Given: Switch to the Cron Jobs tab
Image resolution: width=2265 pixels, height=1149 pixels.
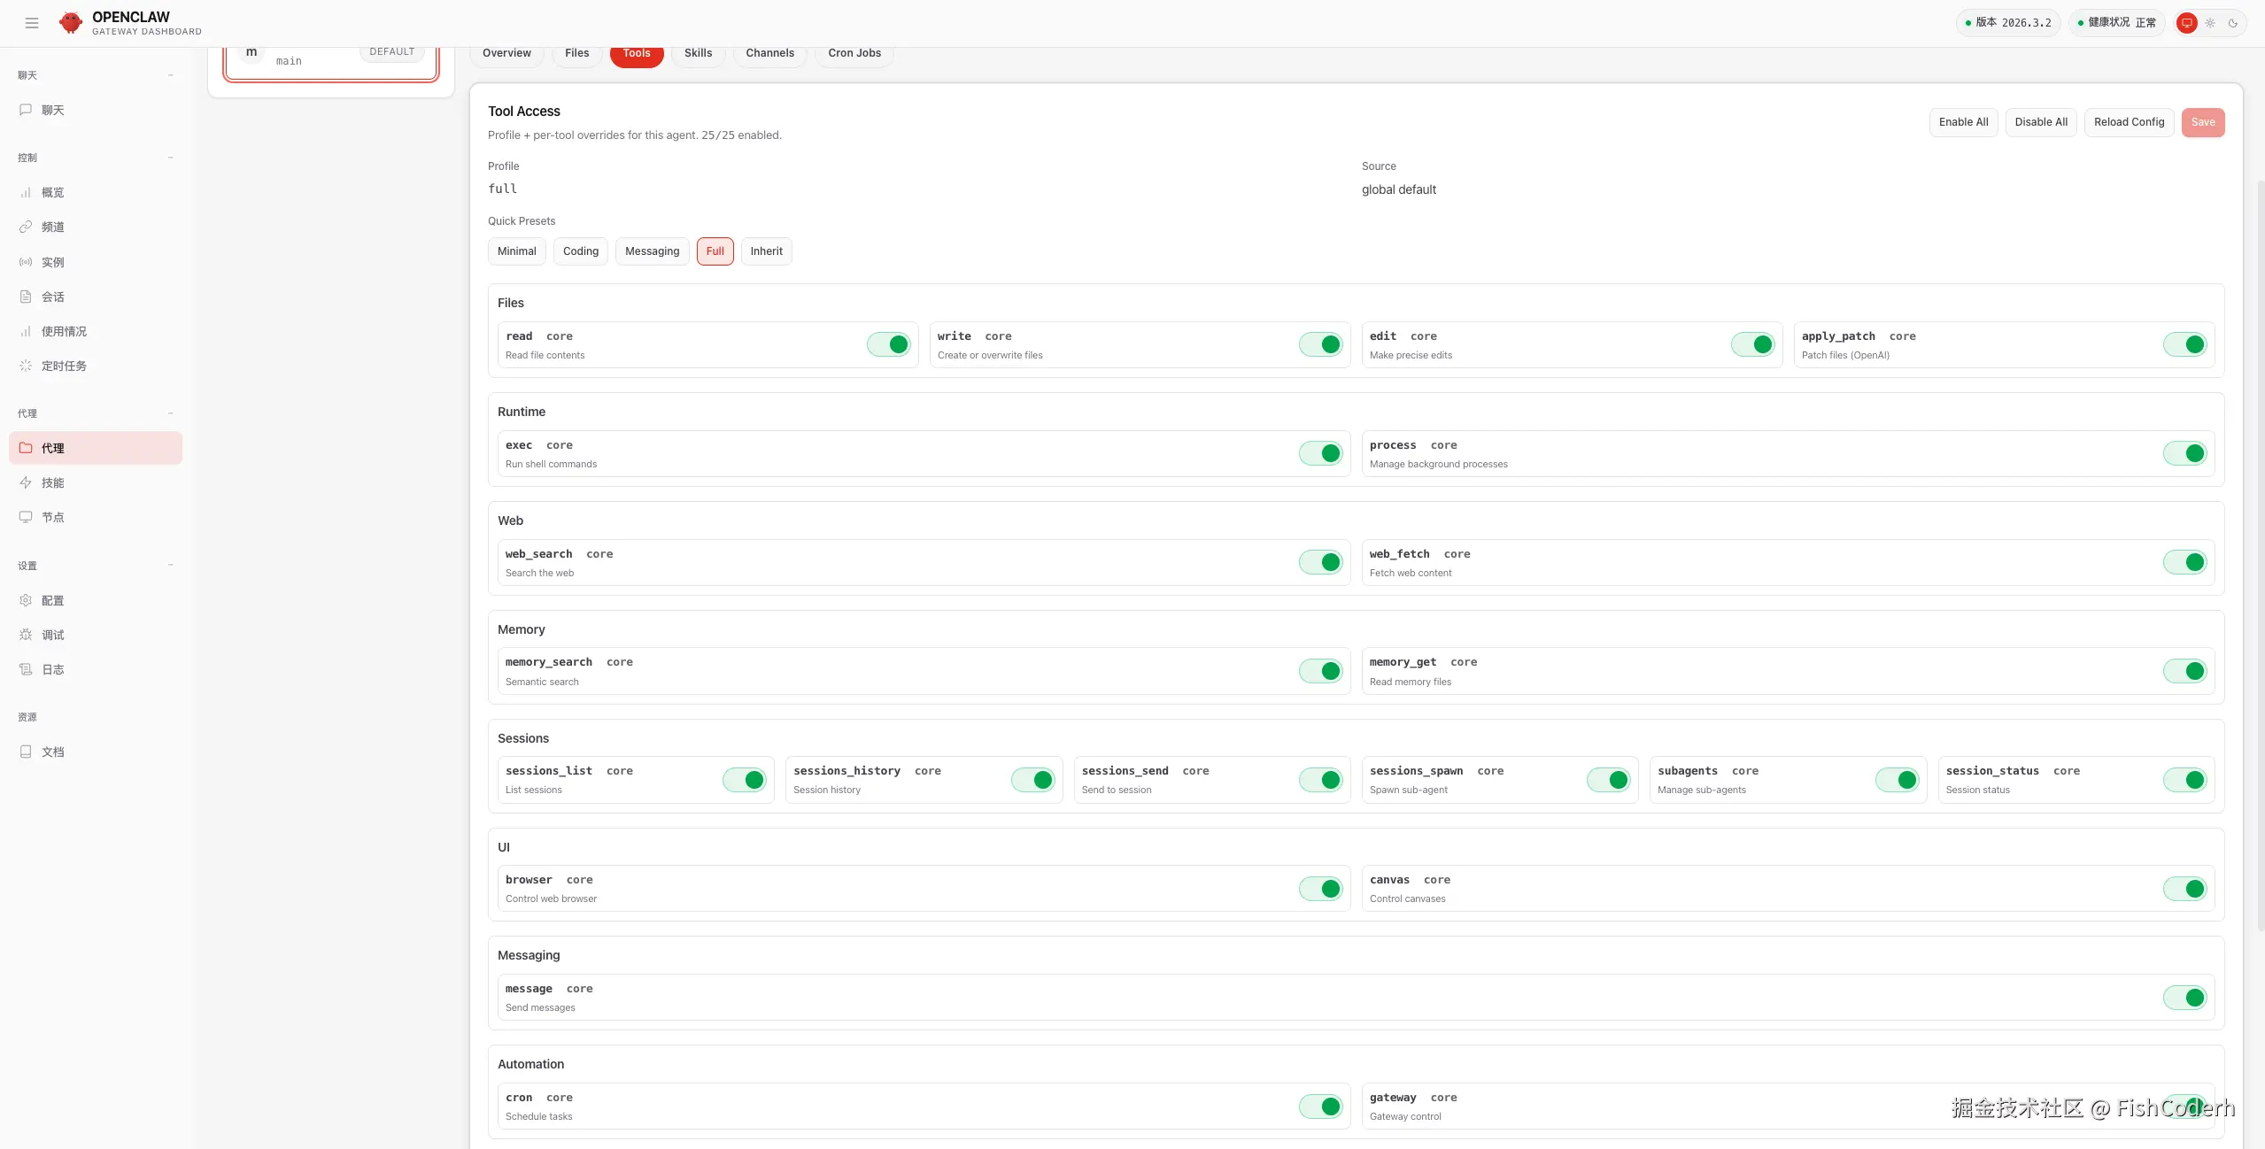Looking at the screenshot, I should [x=854, y=53].
